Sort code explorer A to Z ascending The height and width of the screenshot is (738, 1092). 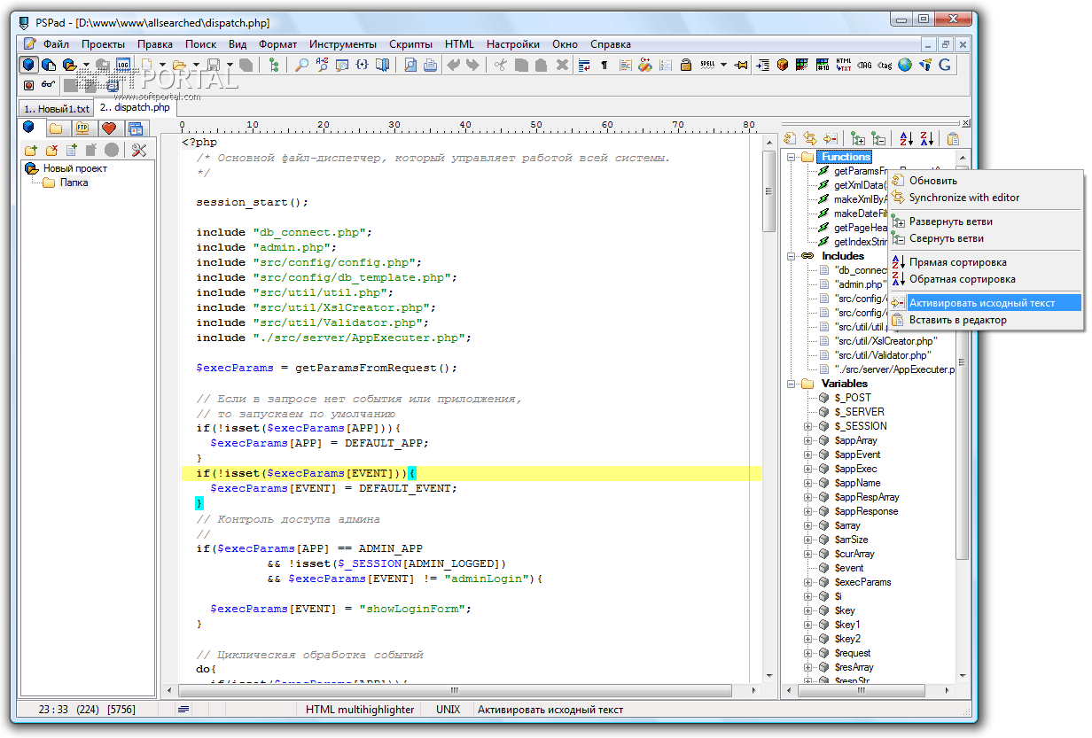pos(905,138)
